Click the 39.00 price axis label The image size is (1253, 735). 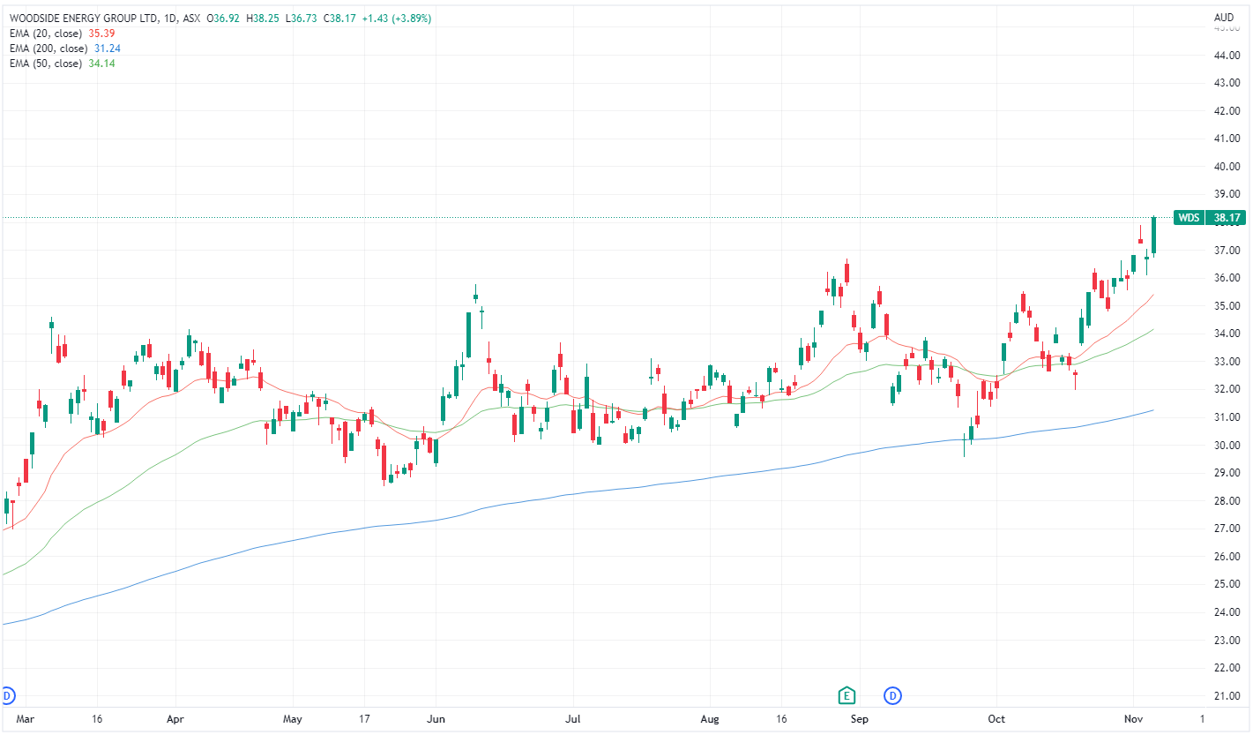tap(1227, 194)
